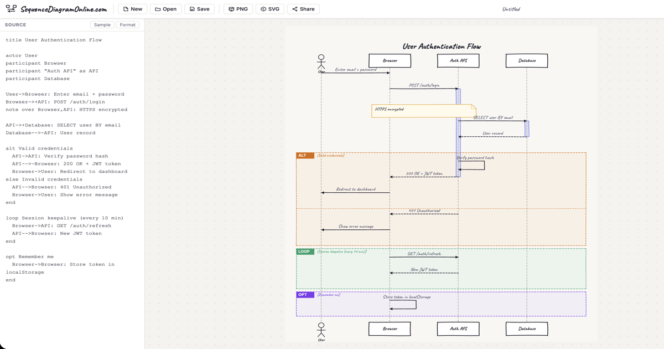Click the SOURCE panel header
Image resolution: width=664 pixels, height=349 pixels.
tap(15, 25)
